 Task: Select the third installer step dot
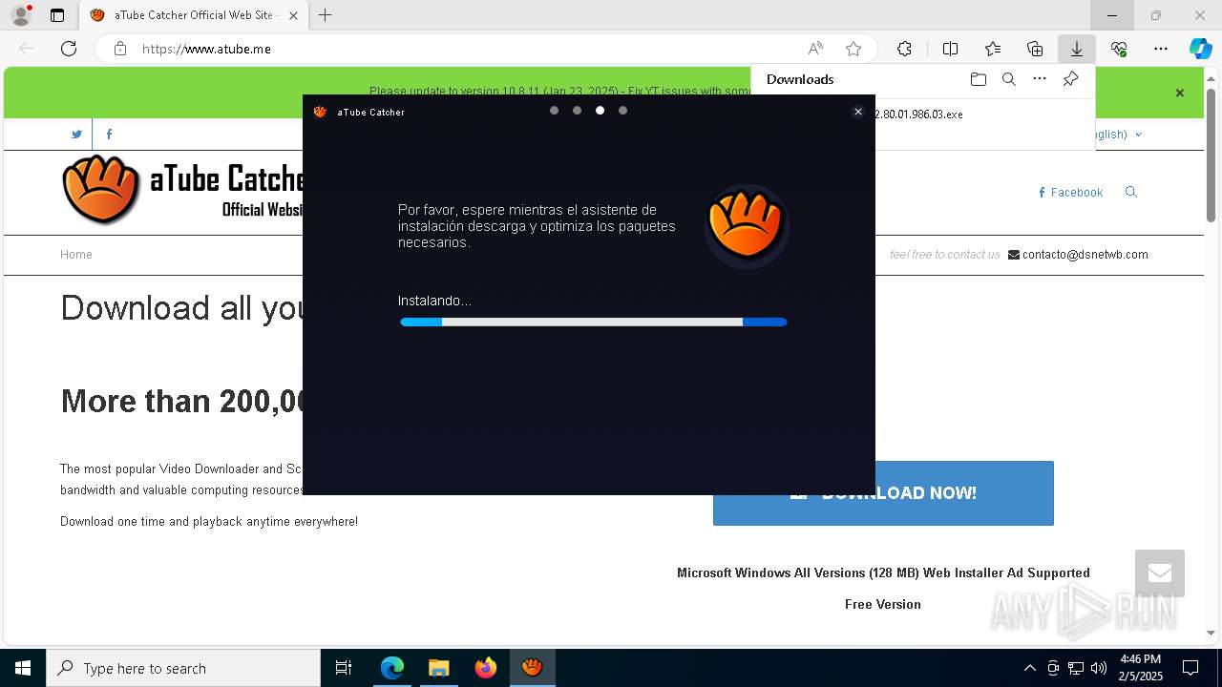[x=600, y=111]
